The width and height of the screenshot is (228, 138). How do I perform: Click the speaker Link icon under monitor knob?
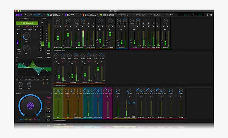pos(21,119)
